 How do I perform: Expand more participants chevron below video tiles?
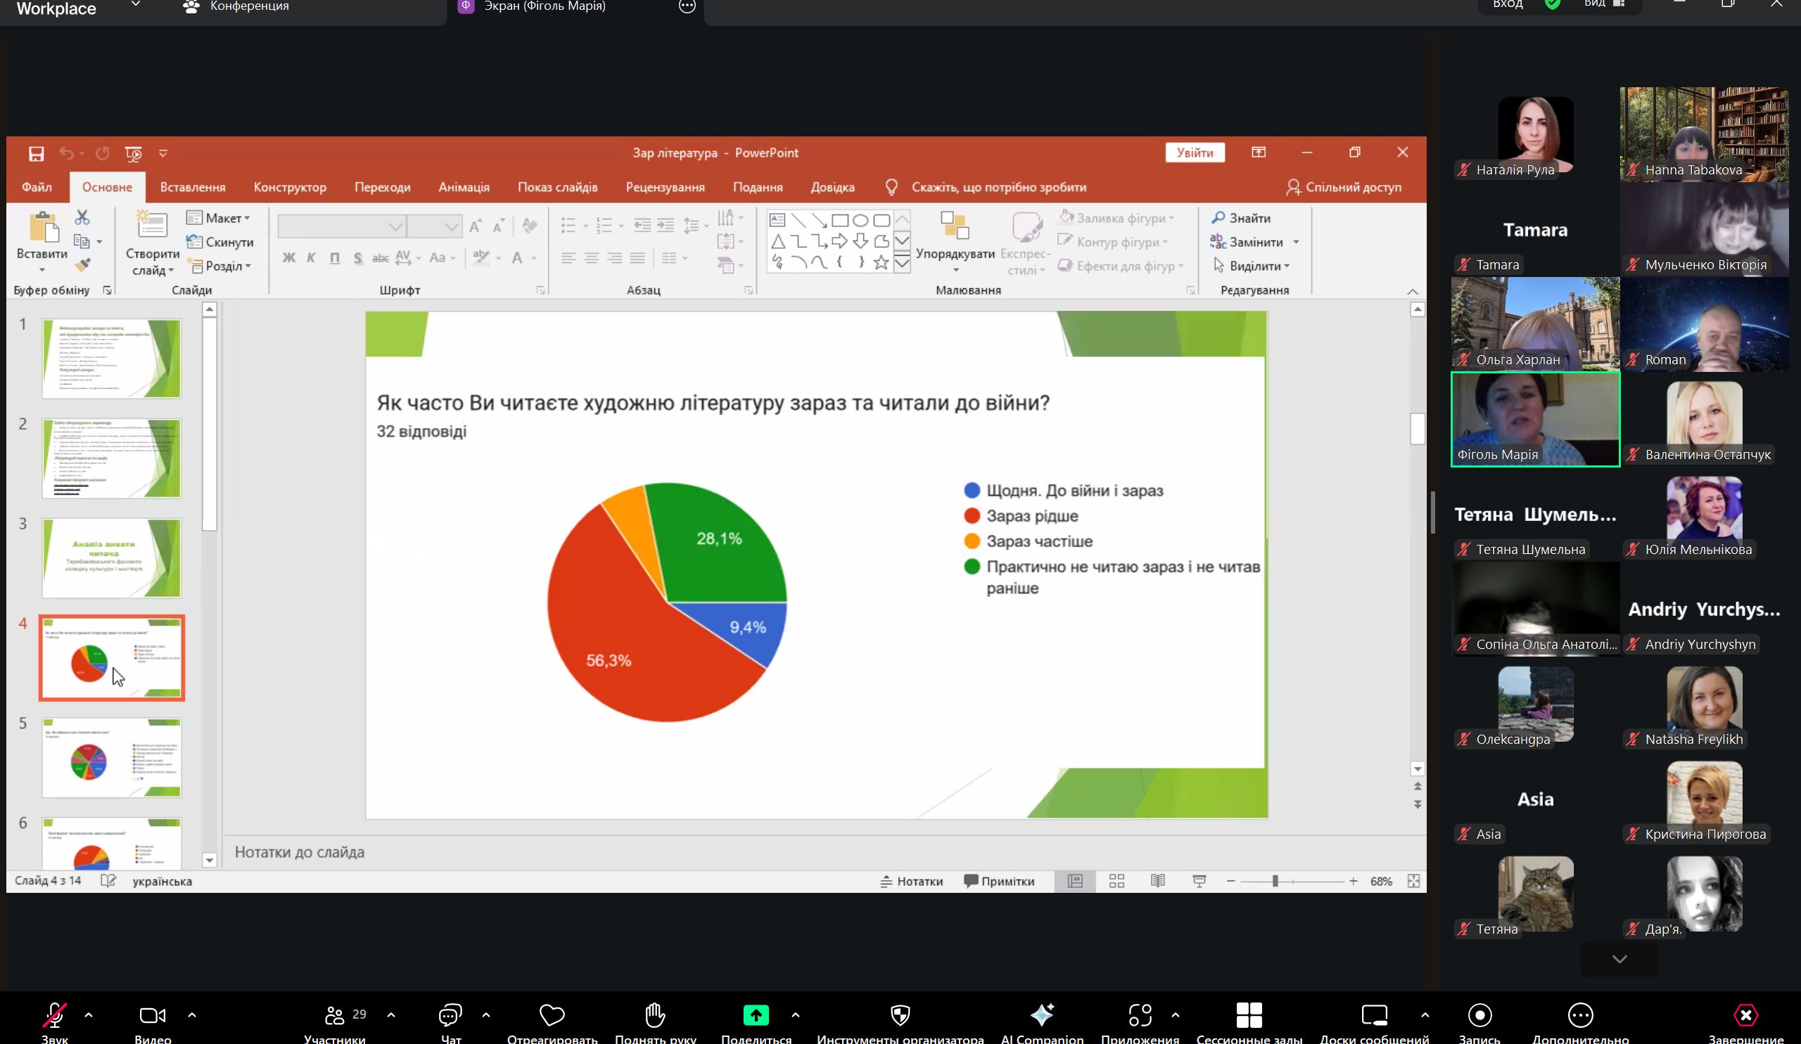(1619, 959)
